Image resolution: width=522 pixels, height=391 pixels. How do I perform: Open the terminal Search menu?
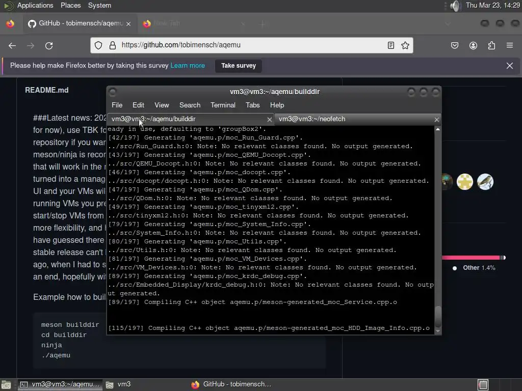click(190, 105)
